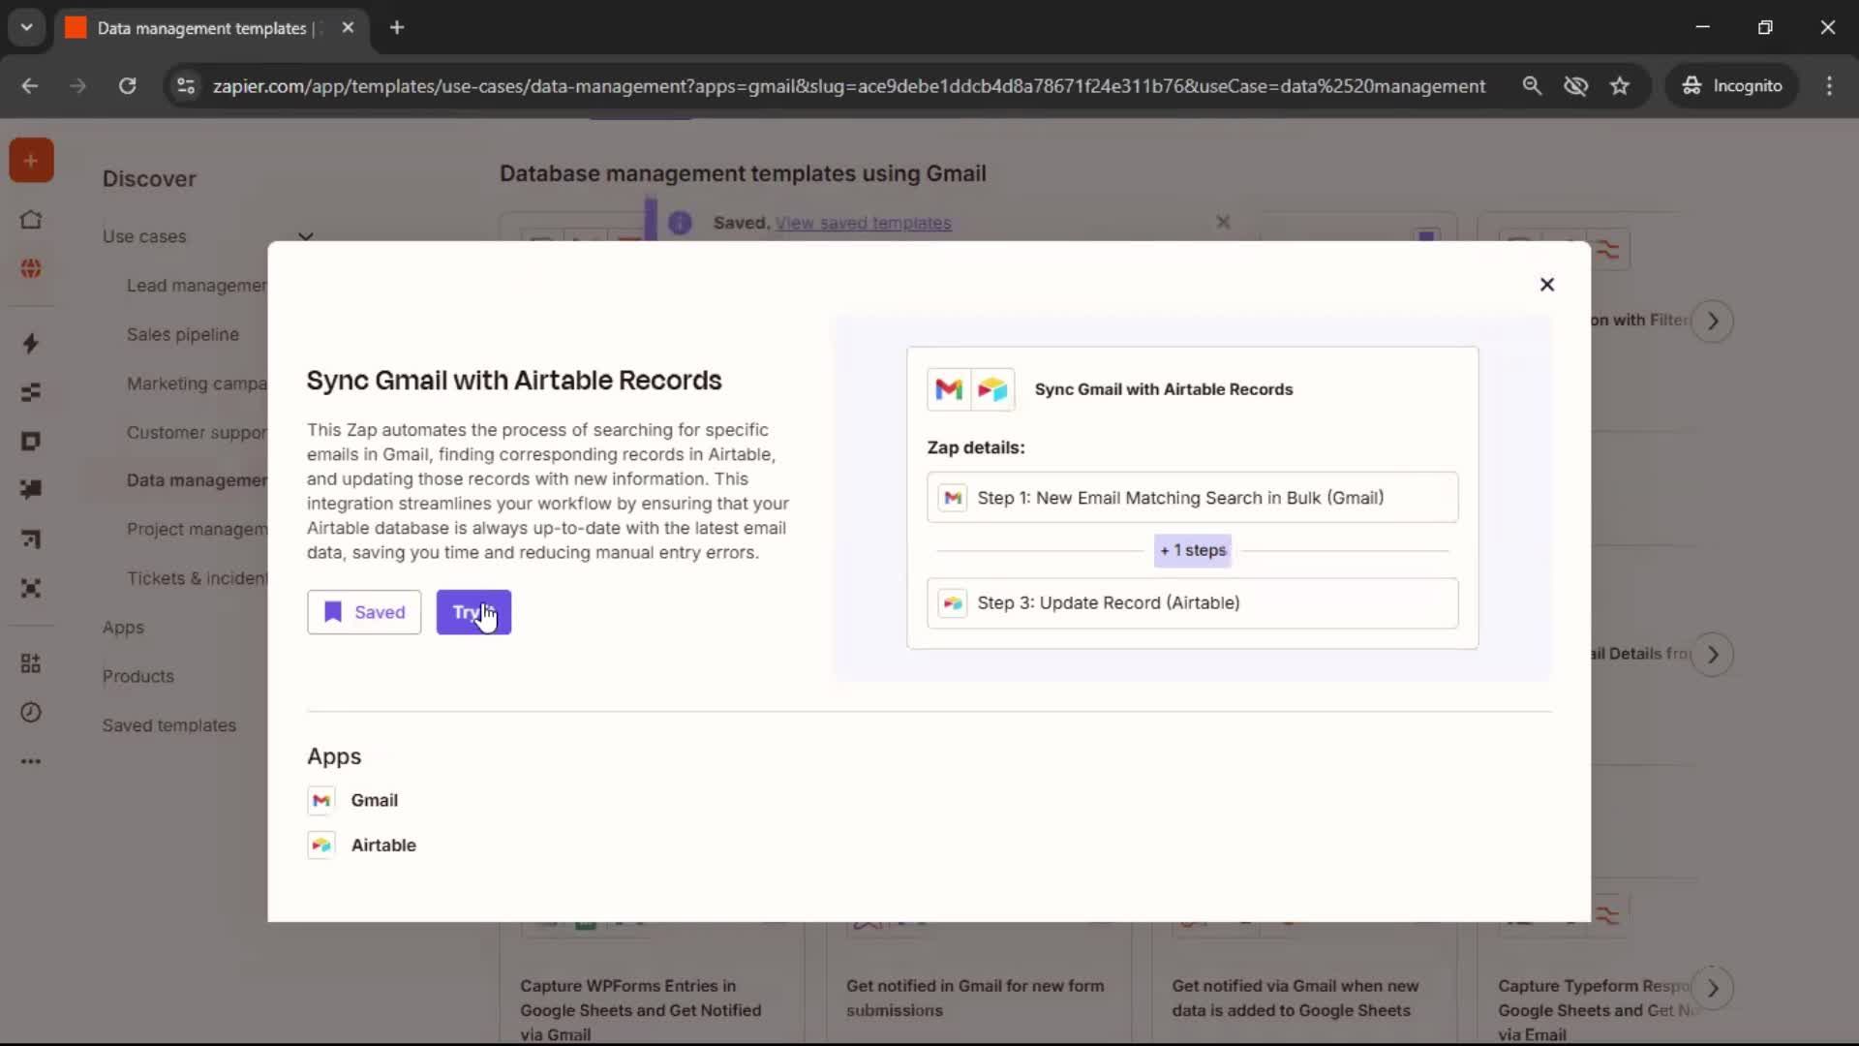Select Project management use case
This screenshot has height=1046, width=1859.
(x=197, y=530)
